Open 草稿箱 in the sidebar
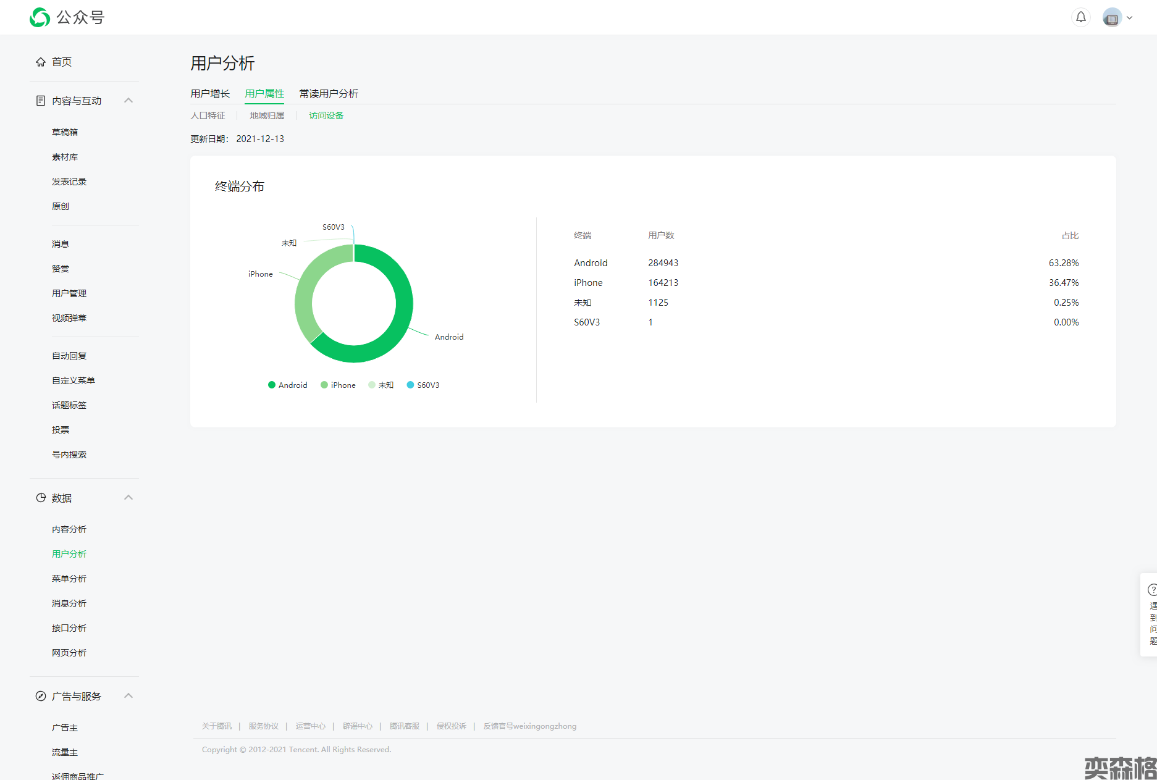 point(65,132)
